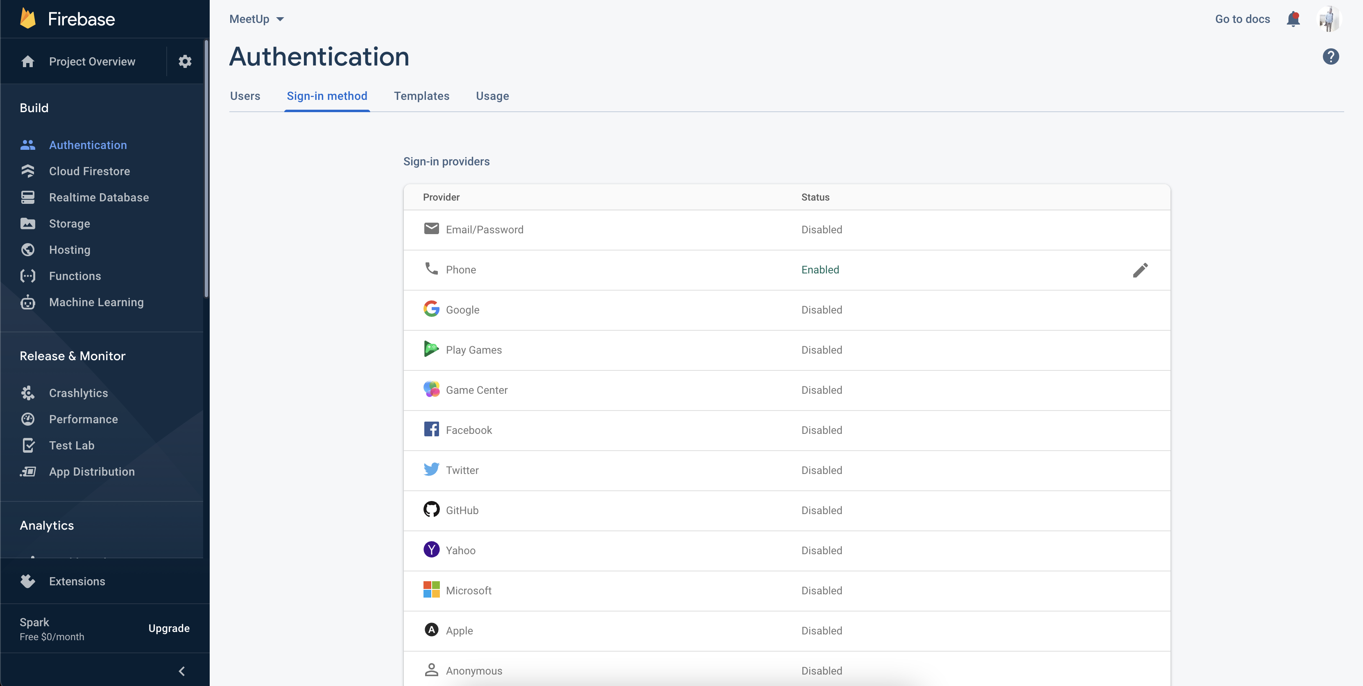
Task: Click the Go to docs link
Action: (x=1242, y=19)
